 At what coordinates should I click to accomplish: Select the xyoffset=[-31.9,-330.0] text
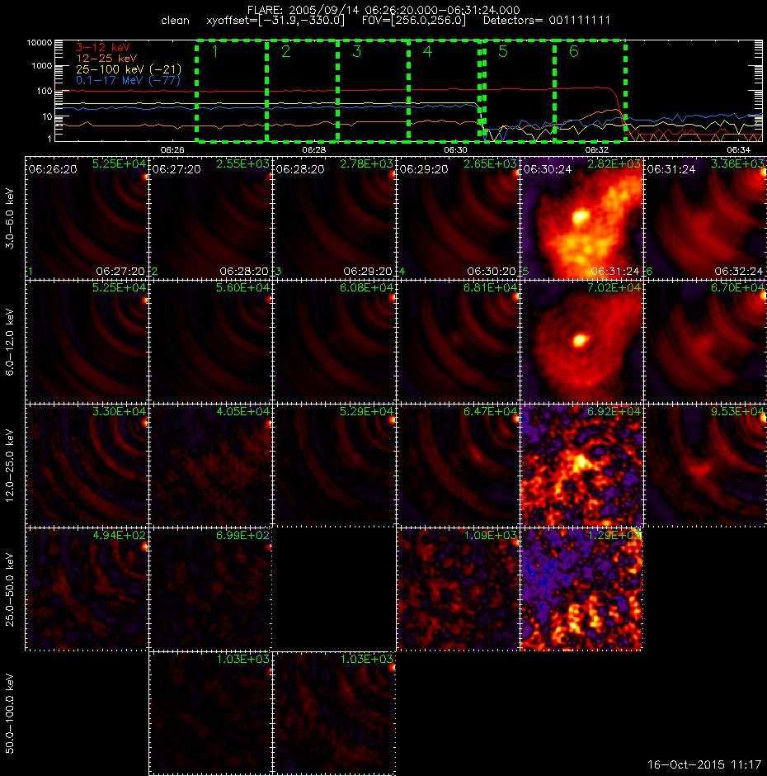[275, 21]
